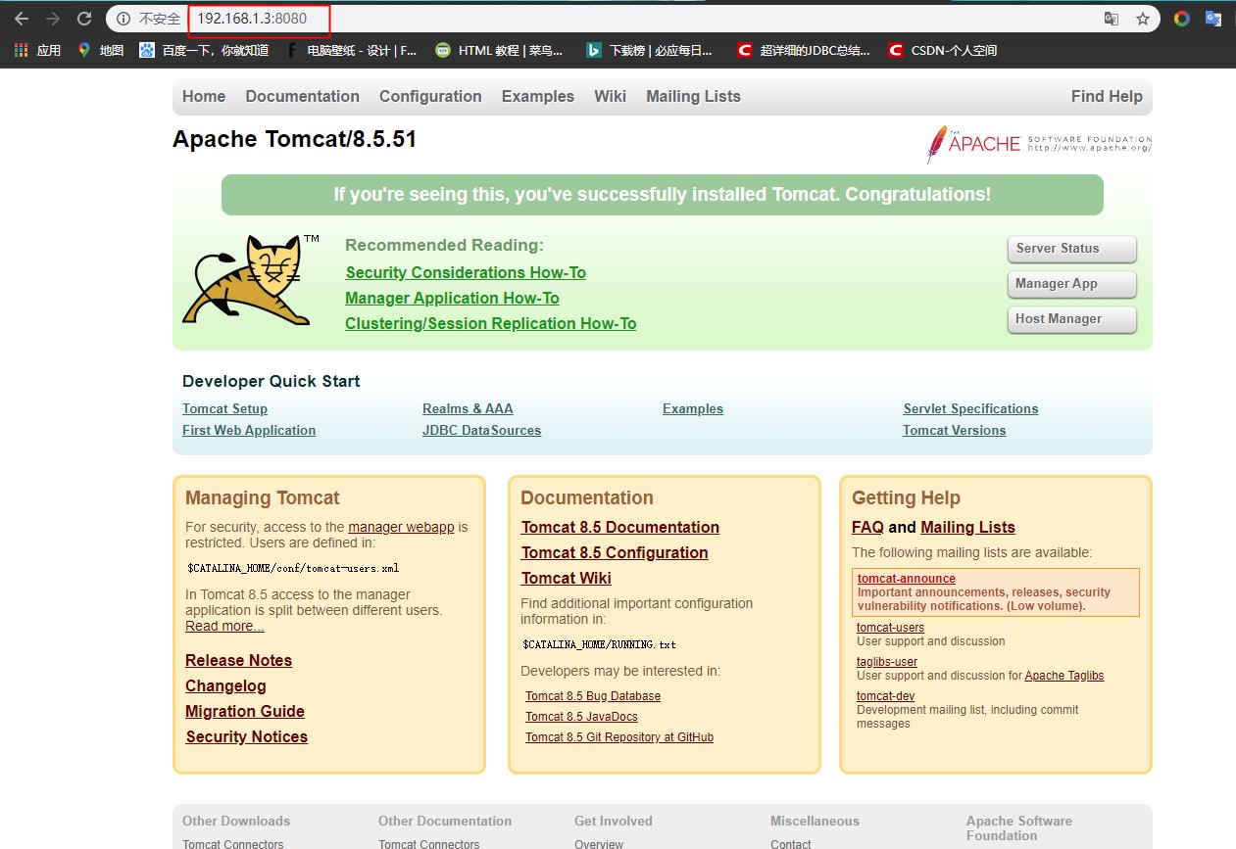Open the Tomcat Wiki link

[567, 578]
